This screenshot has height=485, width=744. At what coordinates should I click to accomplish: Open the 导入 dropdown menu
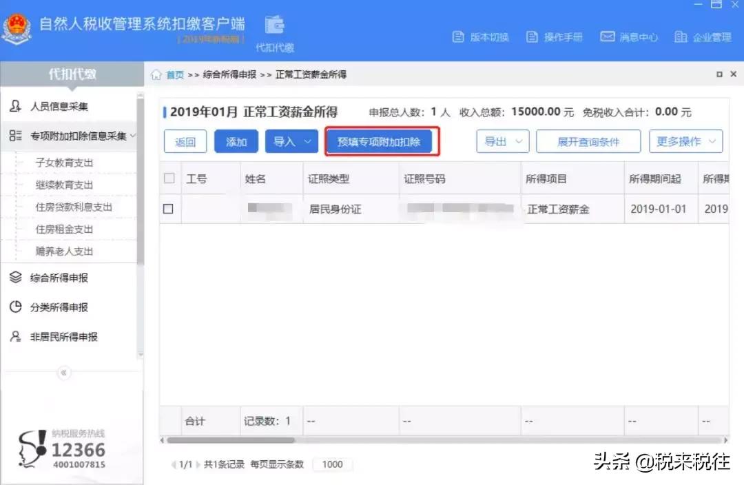tap(291, 141)
